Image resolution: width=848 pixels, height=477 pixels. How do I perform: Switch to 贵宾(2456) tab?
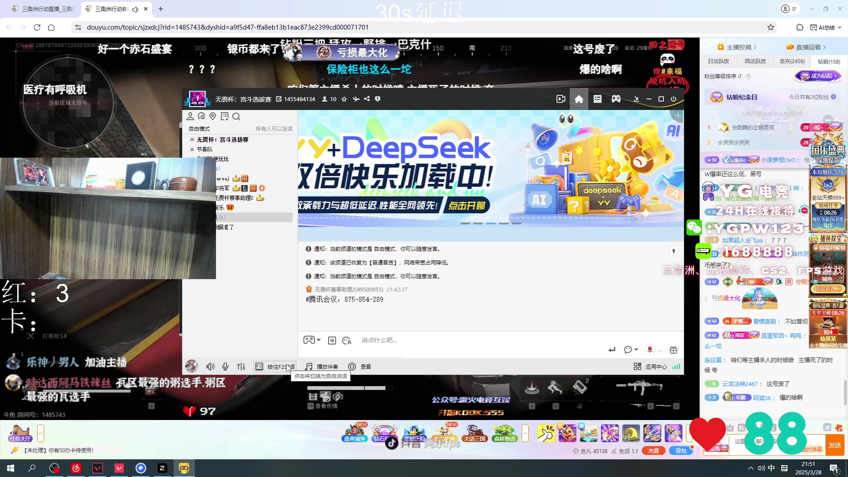pyautogui.click(x=792, y=61)
